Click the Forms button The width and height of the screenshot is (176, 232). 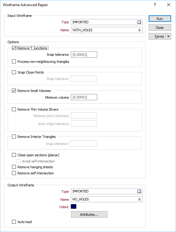click(x=157, y=36)
